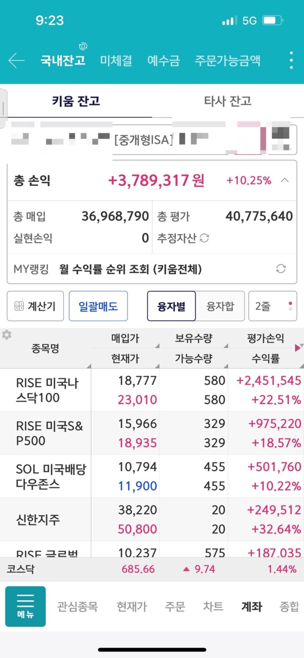
Task: Open the 예수금 tab
Action: 163,61
